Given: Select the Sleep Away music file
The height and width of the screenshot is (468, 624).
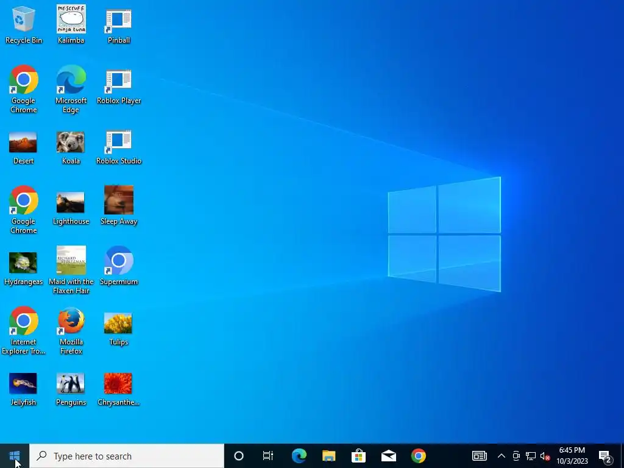Looking at the screenshot, I should click(x=119, y=205).
